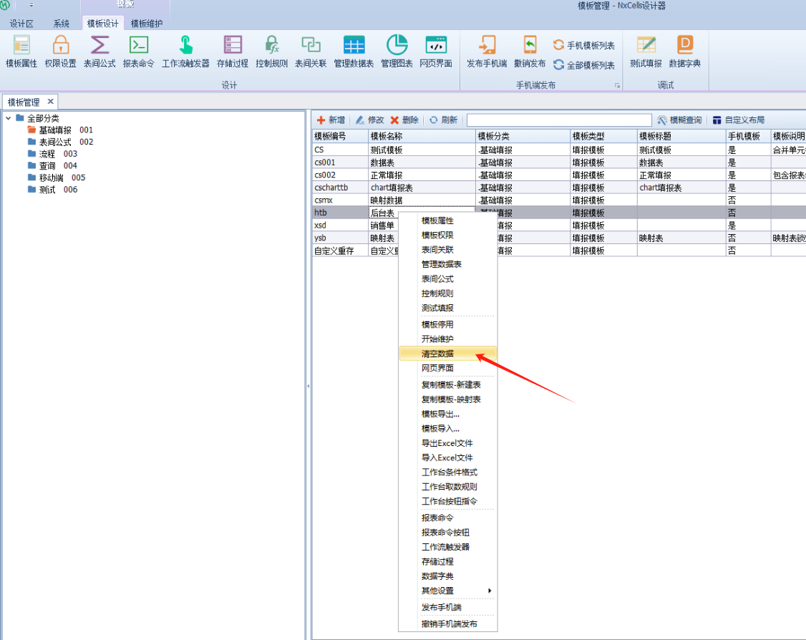The width and height of the screenshot is (806, 640).
Task: Click the 模板属性 ribbon icon
Action: [21, 45]
